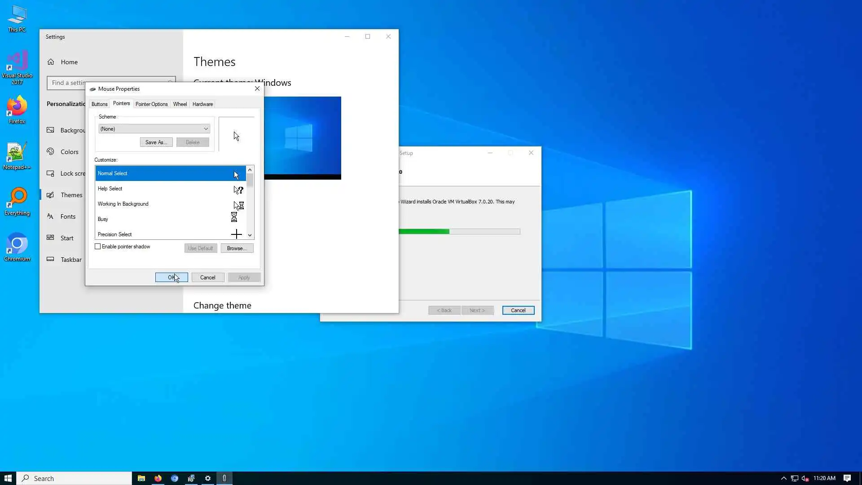Open File Explorer from taskbar
The image size is (862, 485).
tap(141, 478)
